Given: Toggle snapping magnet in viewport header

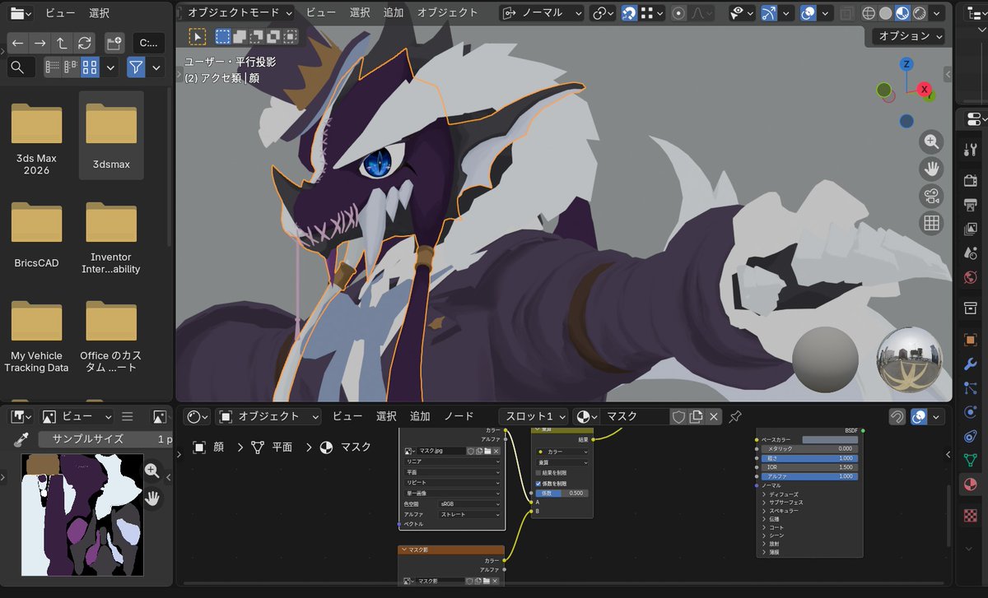Looking at the screenshot, I should tap(629, 13).
